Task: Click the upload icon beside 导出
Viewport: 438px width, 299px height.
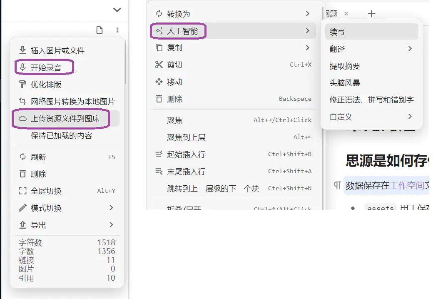Action: 22,225
